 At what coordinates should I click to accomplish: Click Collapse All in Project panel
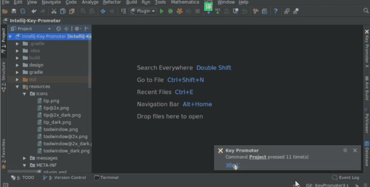[66, 29]
